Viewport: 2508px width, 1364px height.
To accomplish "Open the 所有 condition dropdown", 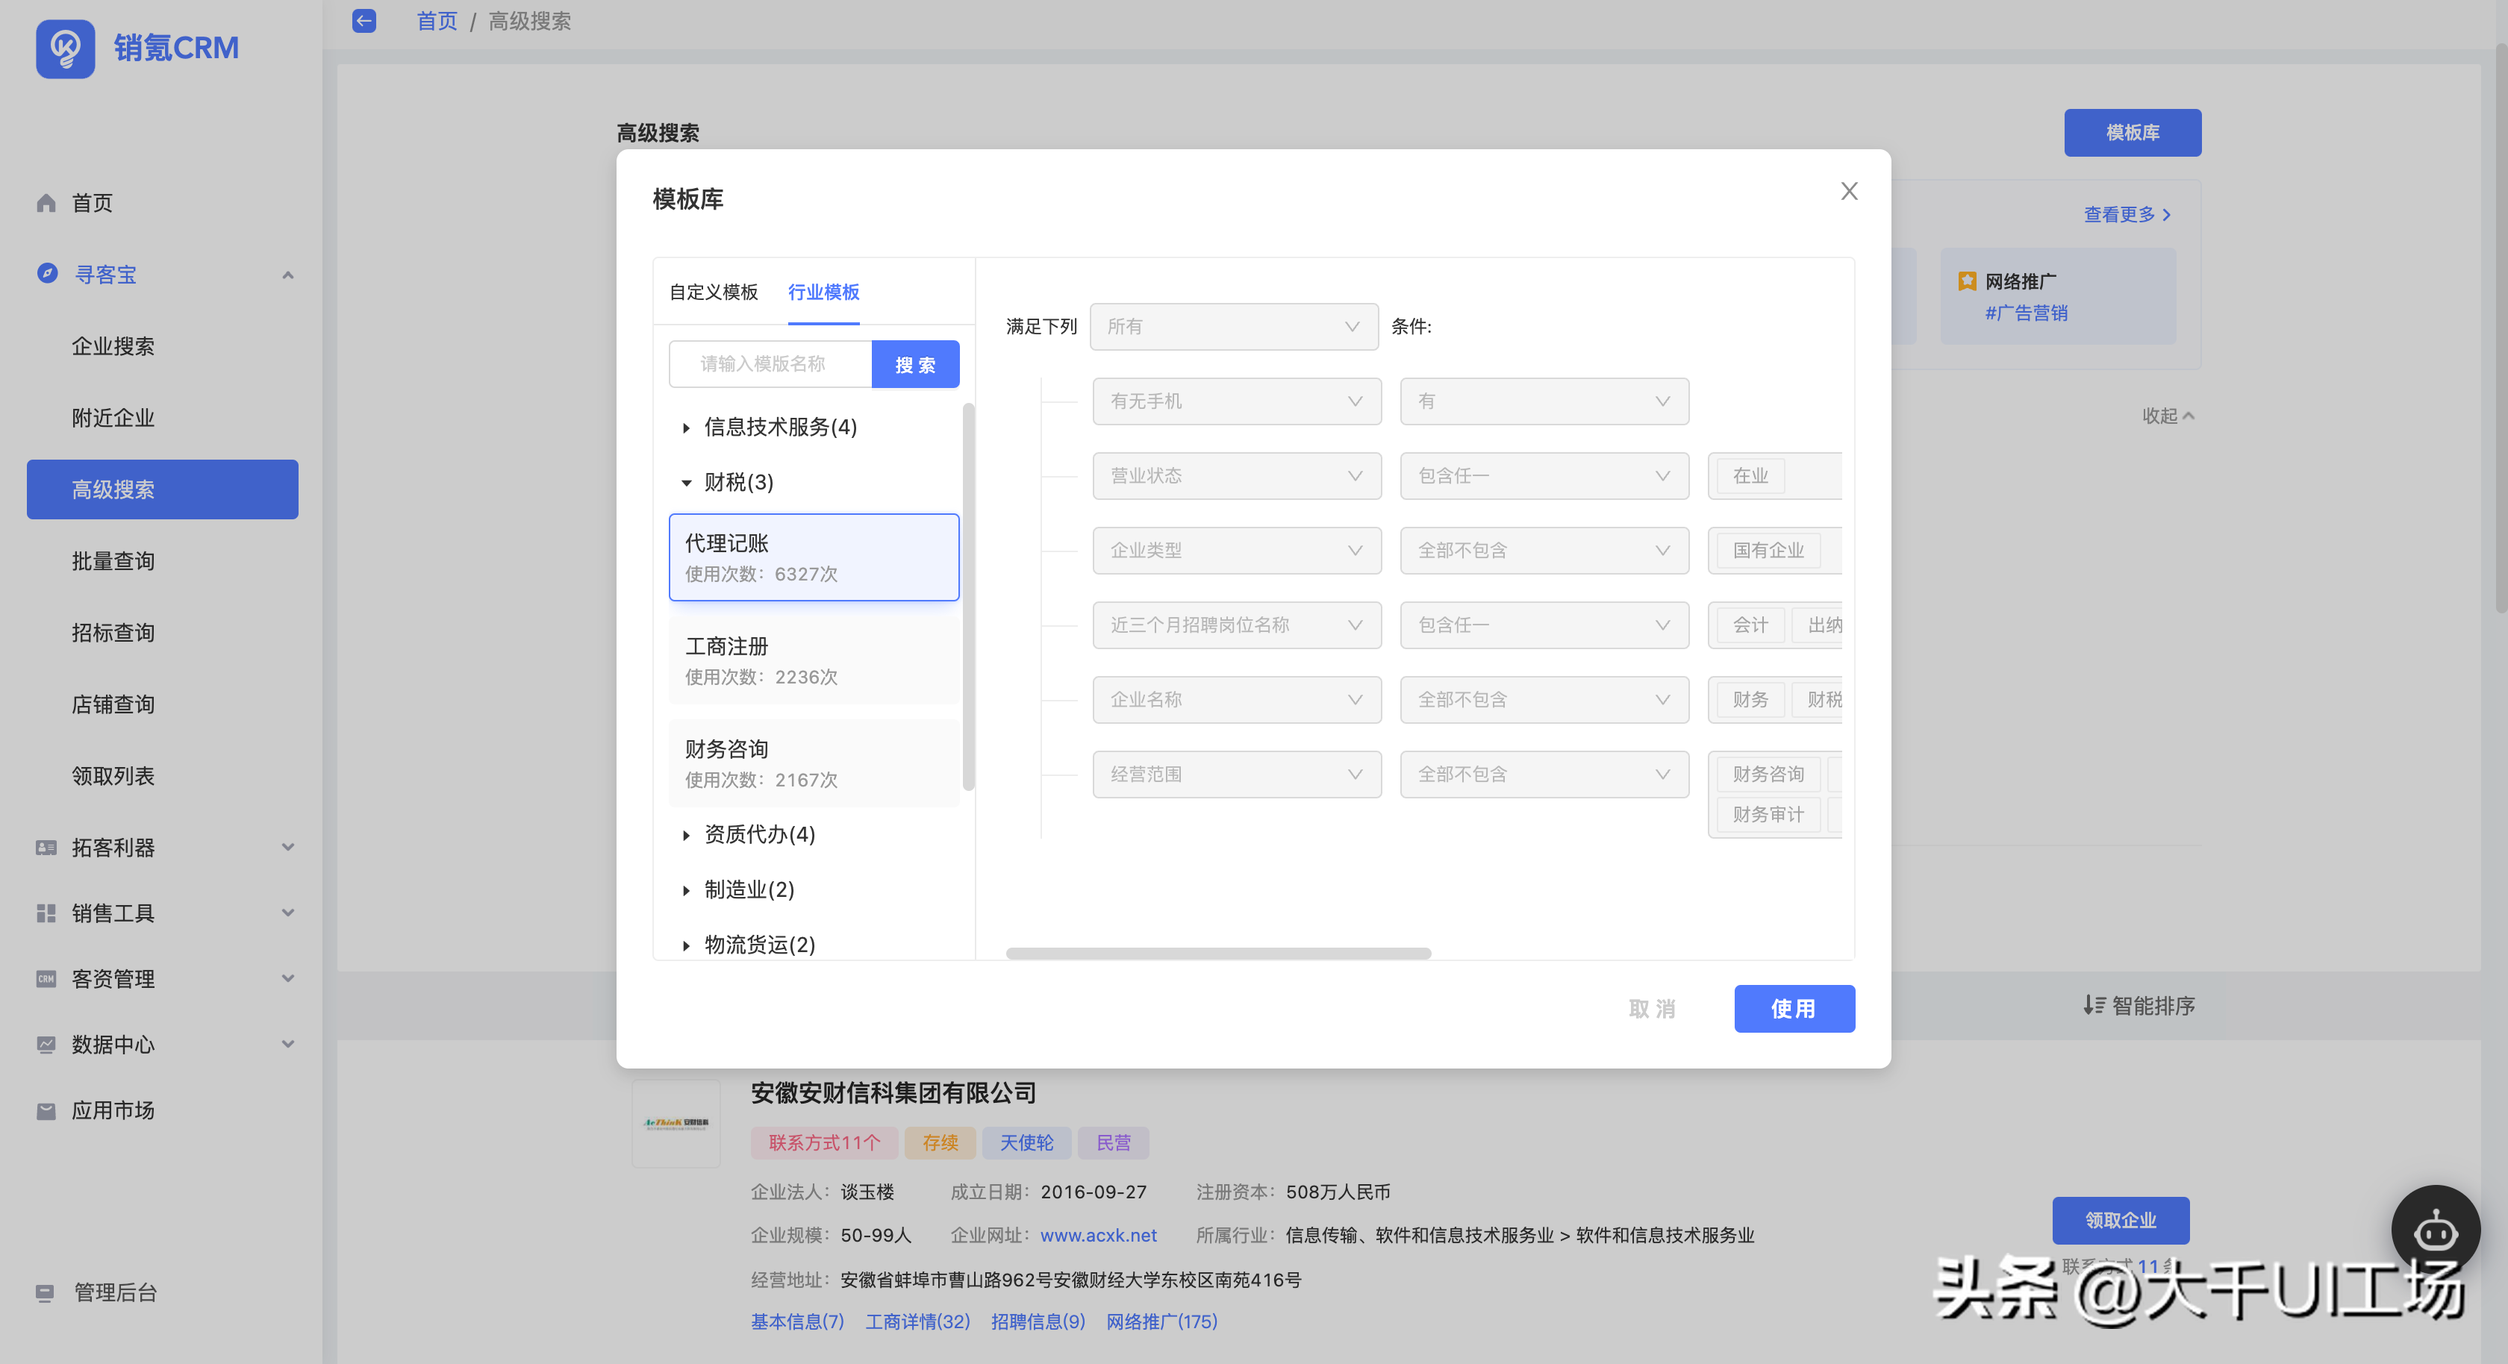I will point(1232,326).
